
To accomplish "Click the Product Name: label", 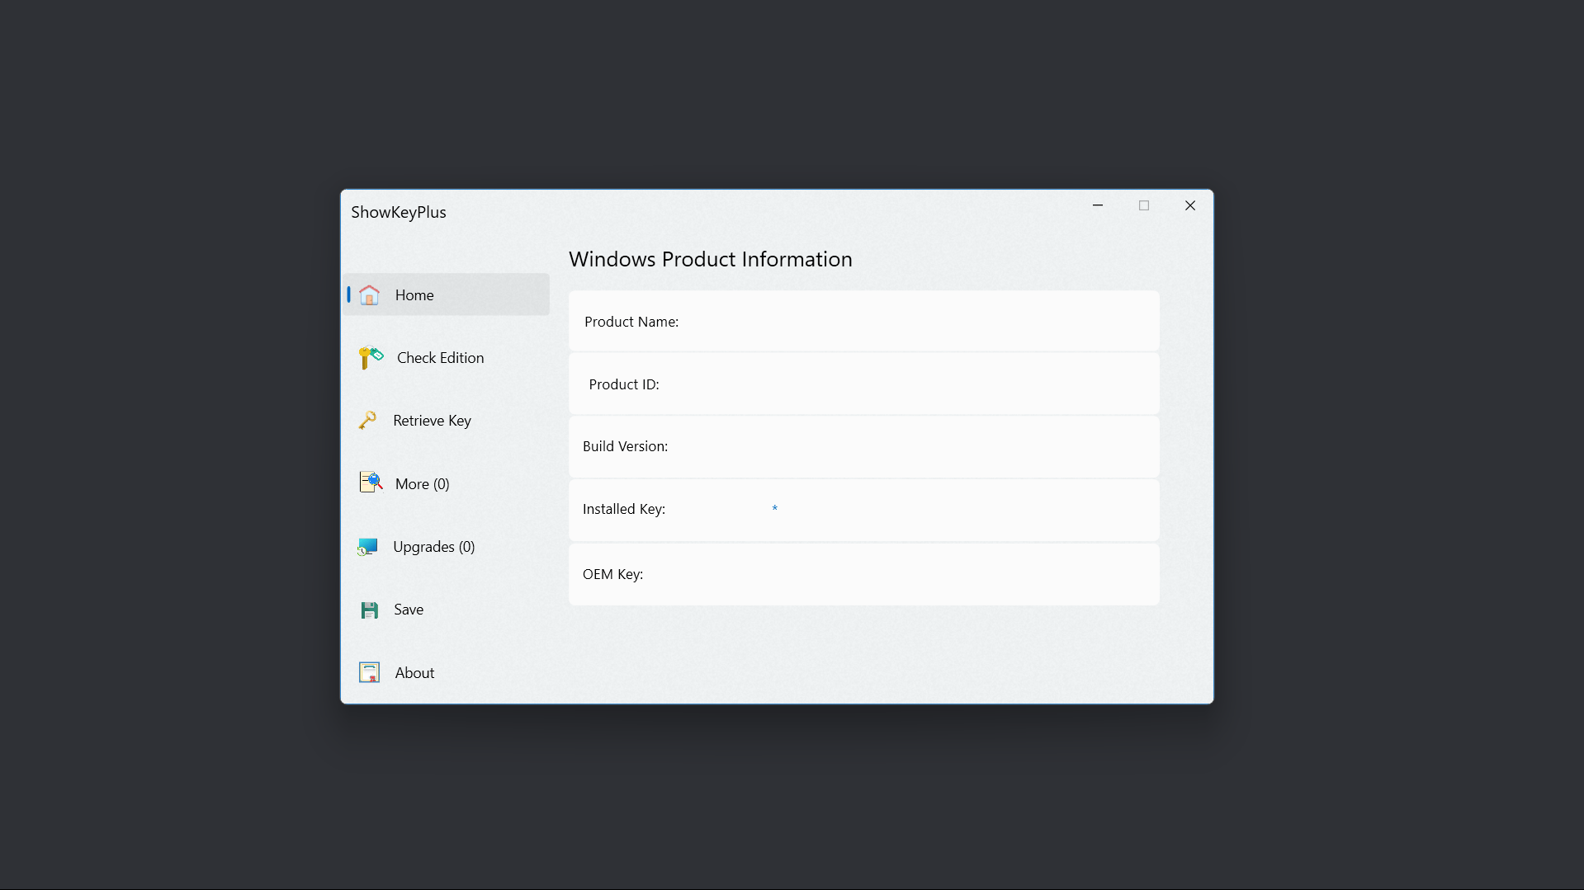I will [631, 322].
